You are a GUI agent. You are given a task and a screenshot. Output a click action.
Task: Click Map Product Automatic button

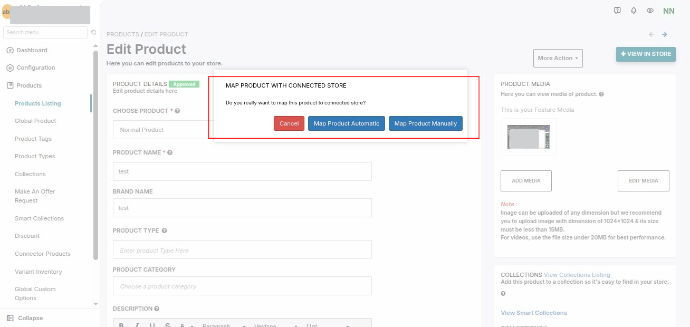pyautogui.click(x=347, y=123)
